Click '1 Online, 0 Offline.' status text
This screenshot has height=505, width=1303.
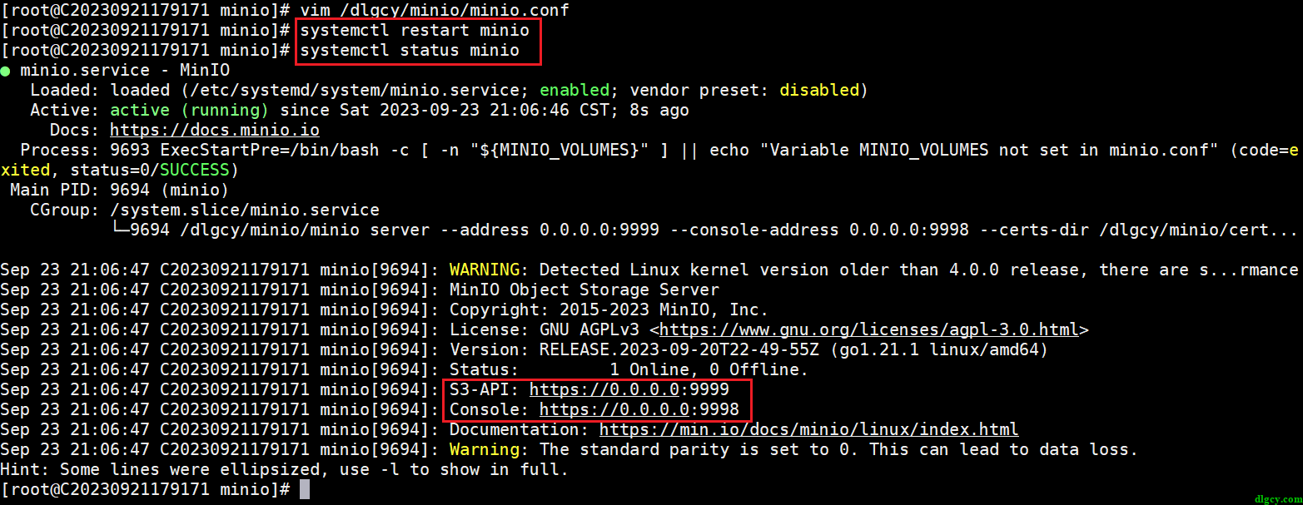tap(709, 369)
